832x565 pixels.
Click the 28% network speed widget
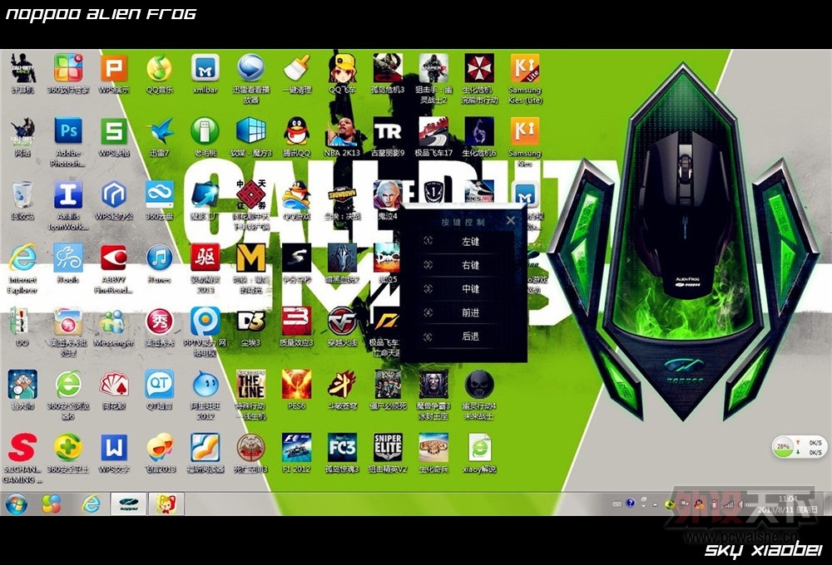[x=798, y=447]
